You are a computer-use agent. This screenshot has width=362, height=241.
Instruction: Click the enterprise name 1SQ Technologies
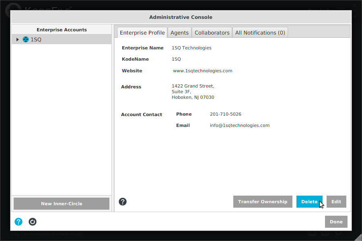pyautogui.click(x=191, y=48)
